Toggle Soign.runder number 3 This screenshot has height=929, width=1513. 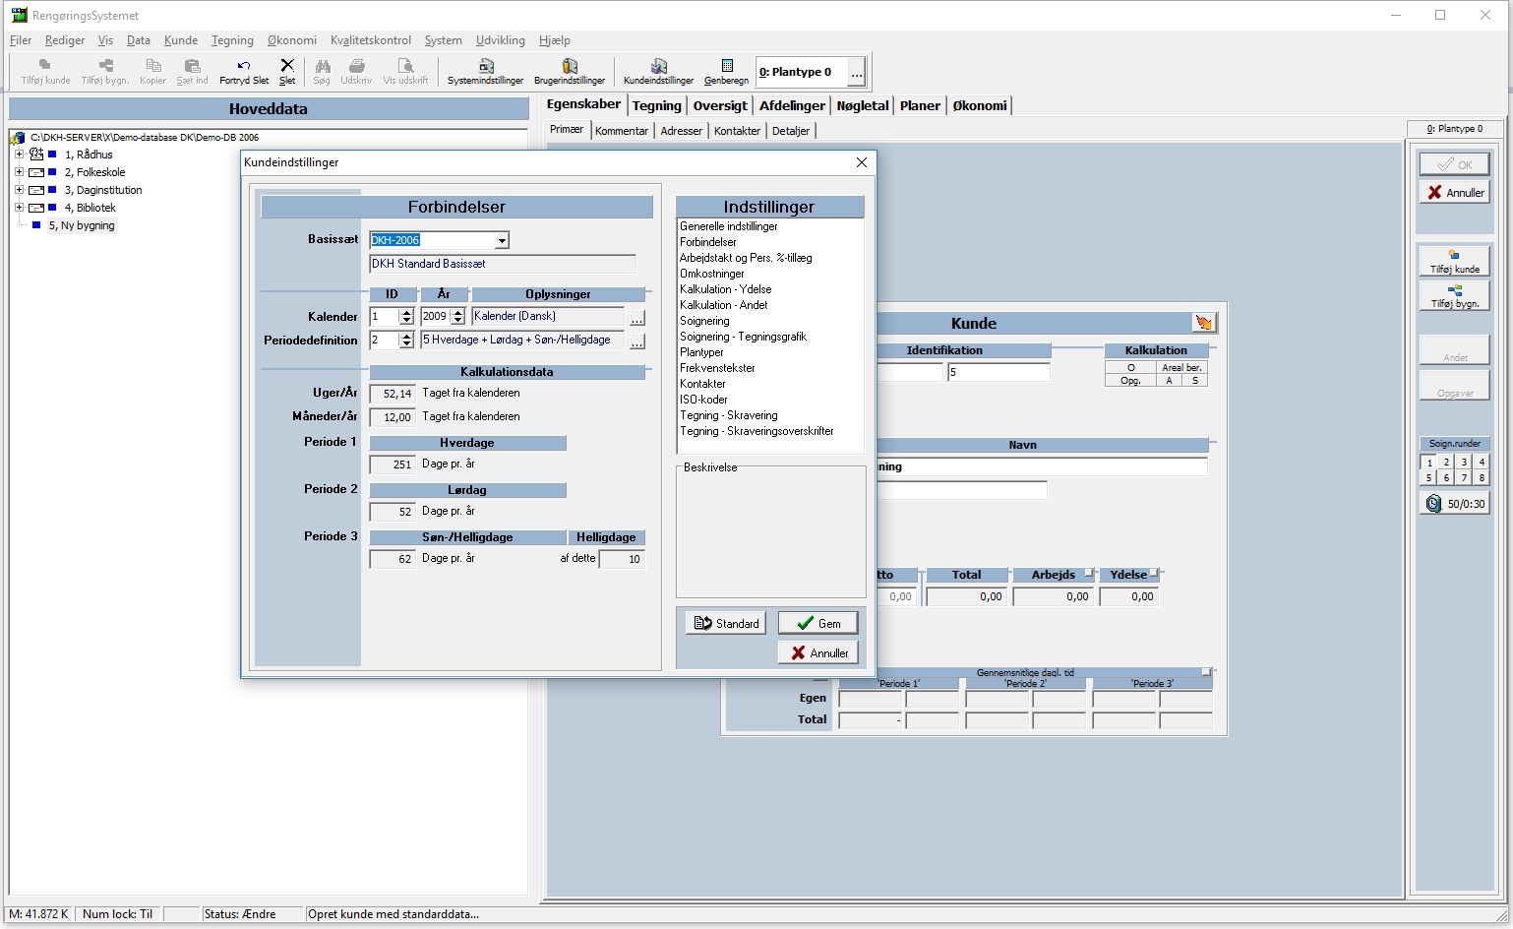point(1464,462)
